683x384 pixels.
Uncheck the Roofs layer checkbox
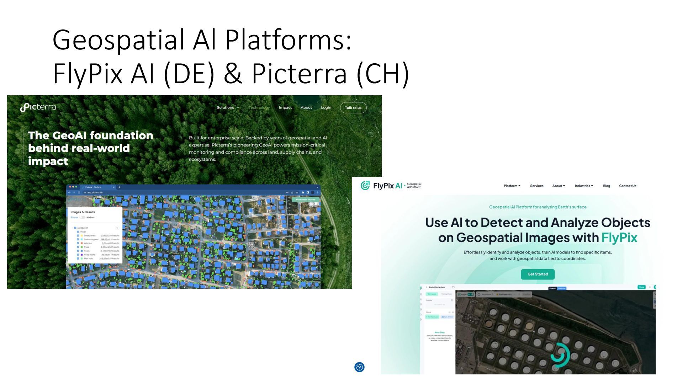(78, 251)
